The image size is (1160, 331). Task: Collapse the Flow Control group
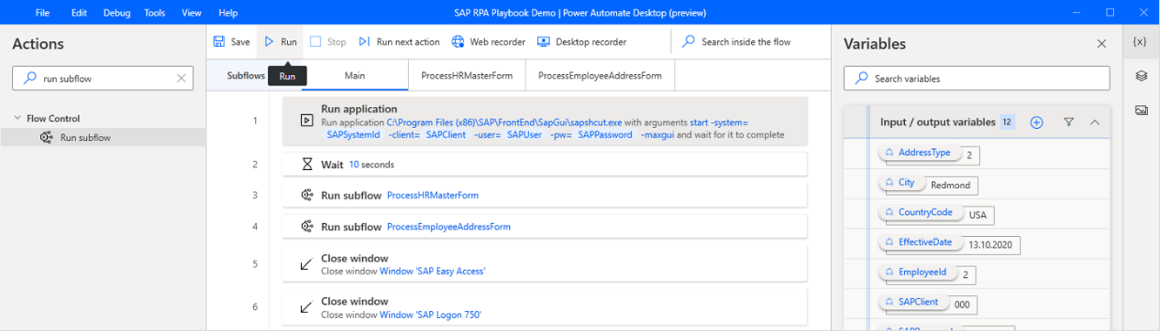(17, 118)
